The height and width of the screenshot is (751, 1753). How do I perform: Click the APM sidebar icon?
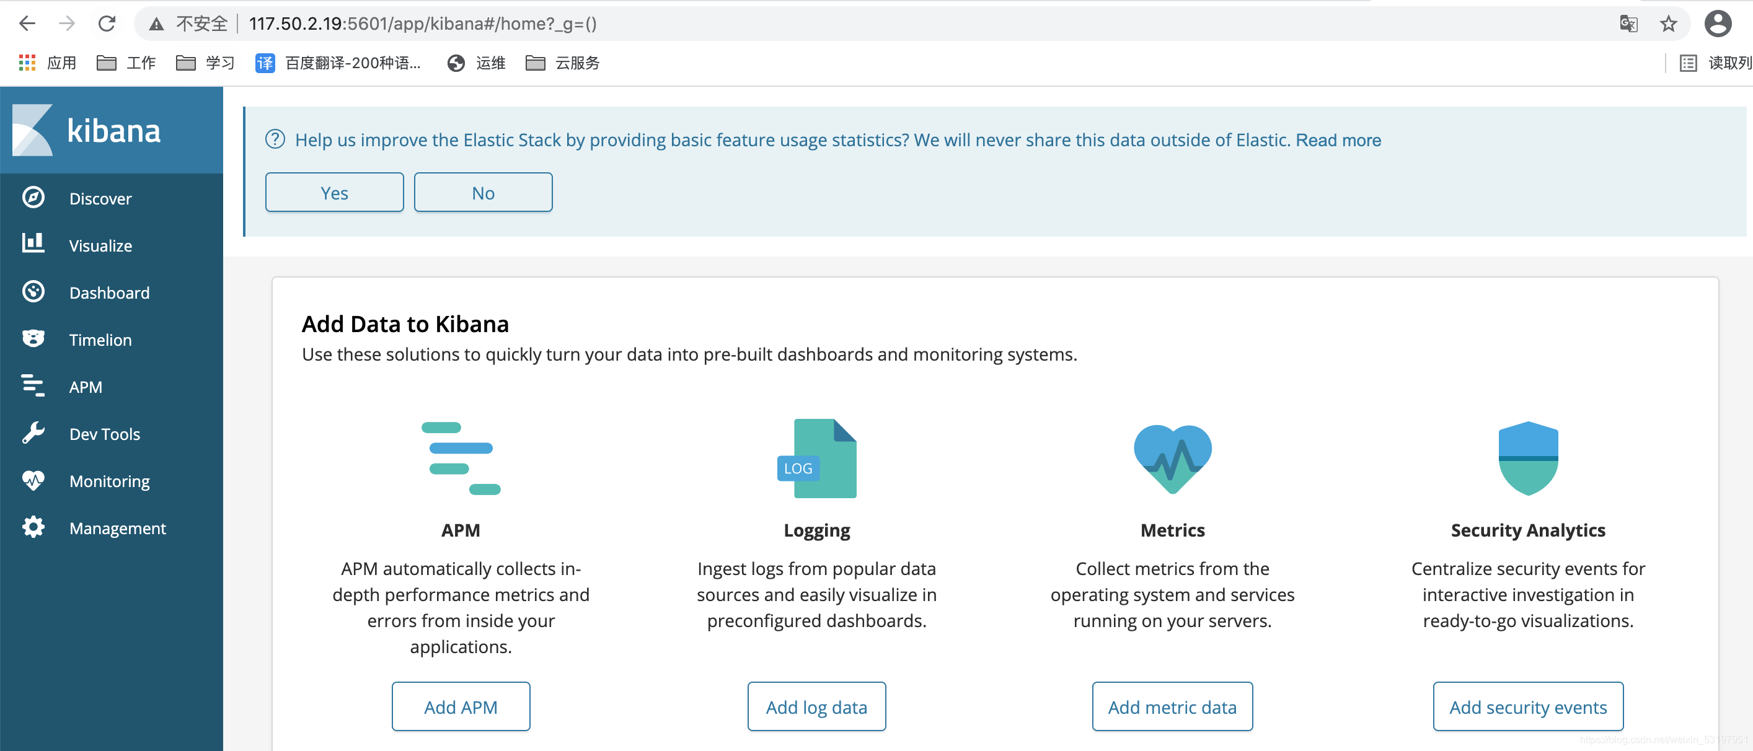pyautogui.click(x=33, y=385)
